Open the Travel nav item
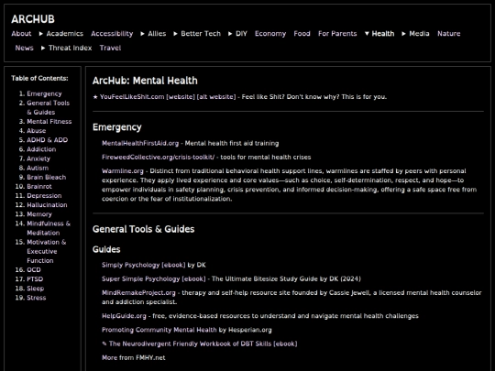The image size is (495, 371). (110, 48)
